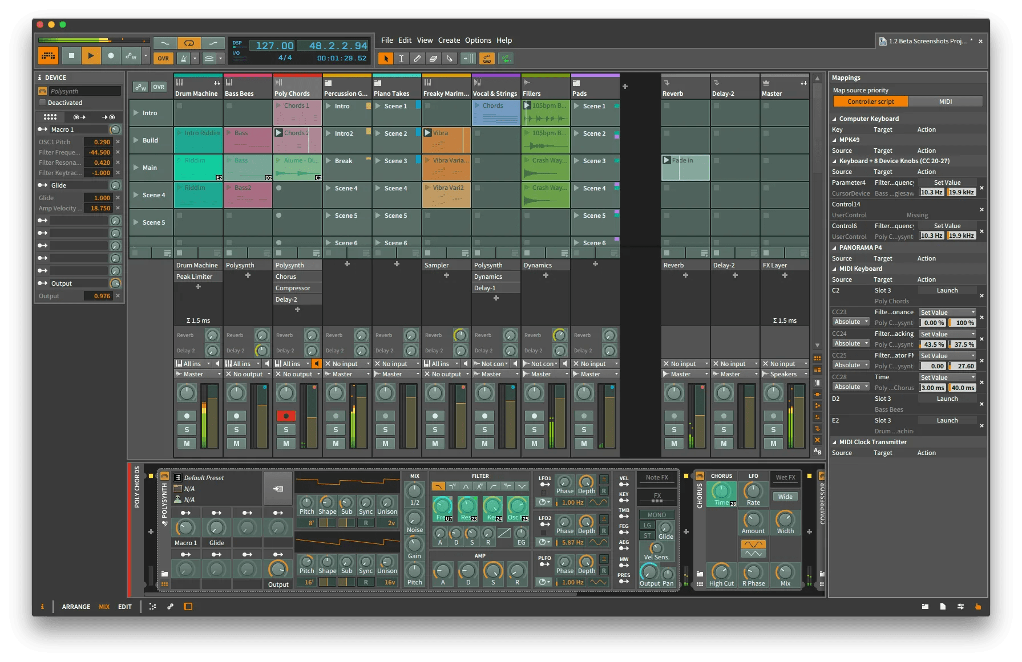Open the Note FX panel on Polysynth
The width and height of the screenshot is (1022, 662).
tap(657, 478)
